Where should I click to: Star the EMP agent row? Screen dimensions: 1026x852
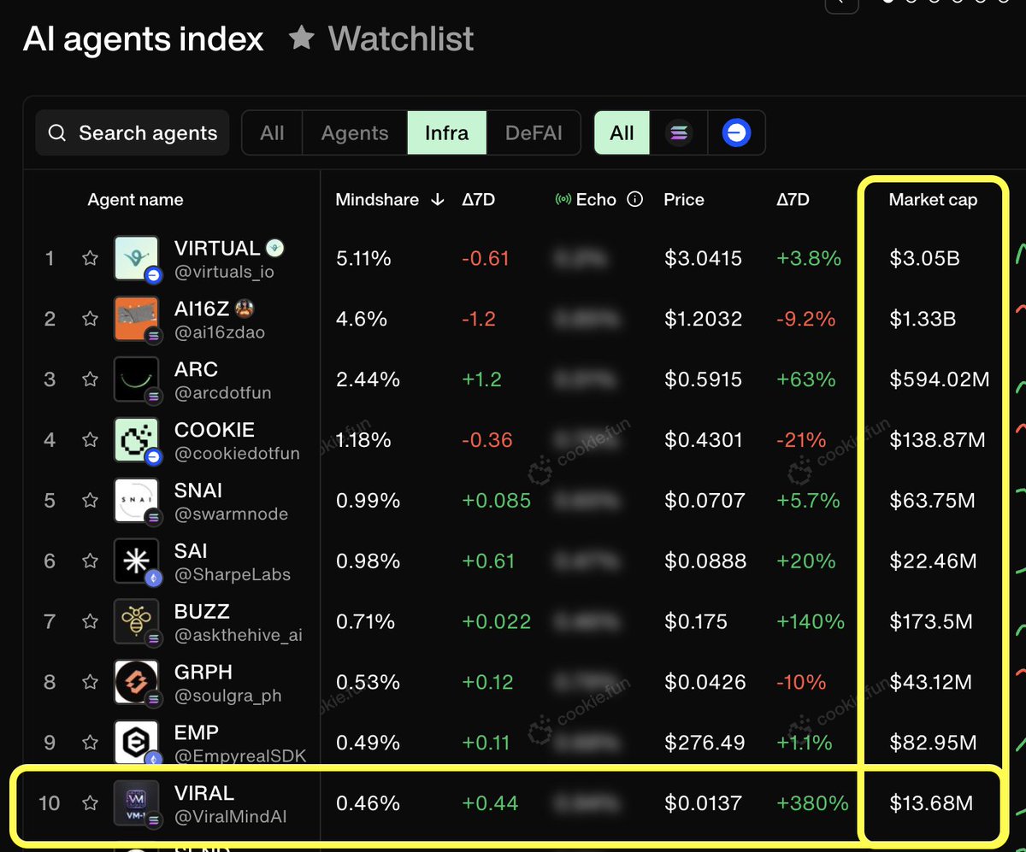pos(90,743)
